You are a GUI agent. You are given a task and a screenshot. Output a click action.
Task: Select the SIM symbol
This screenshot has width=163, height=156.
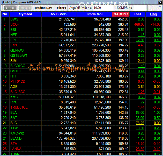coord(13,61)
